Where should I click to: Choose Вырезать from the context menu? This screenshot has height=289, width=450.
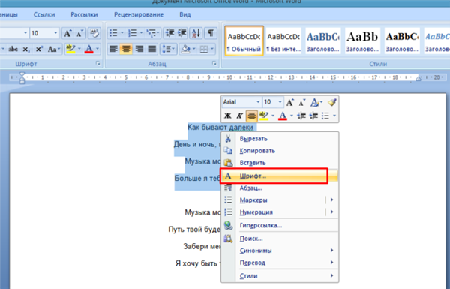tap(280, 139)
